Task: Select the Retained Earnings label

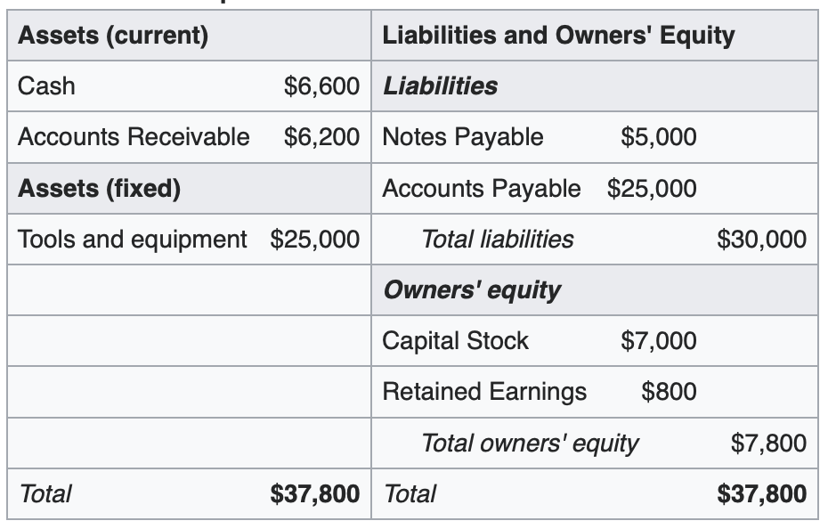Action: [484, 391]
